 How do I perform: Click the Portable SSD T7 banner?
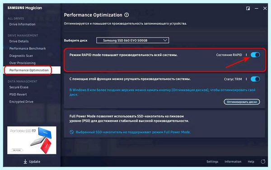[32, 140]
